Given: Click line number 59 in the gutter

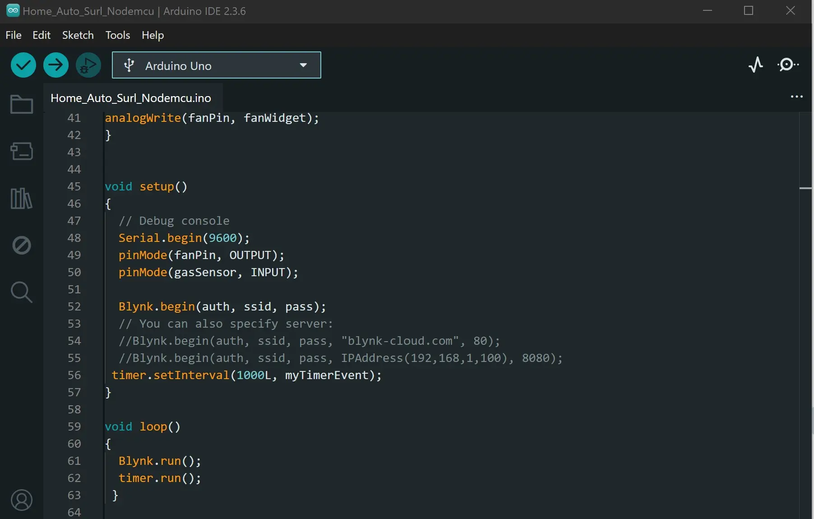Looking at the screenshot, I should pyautogui.click(x=74, y=426).
